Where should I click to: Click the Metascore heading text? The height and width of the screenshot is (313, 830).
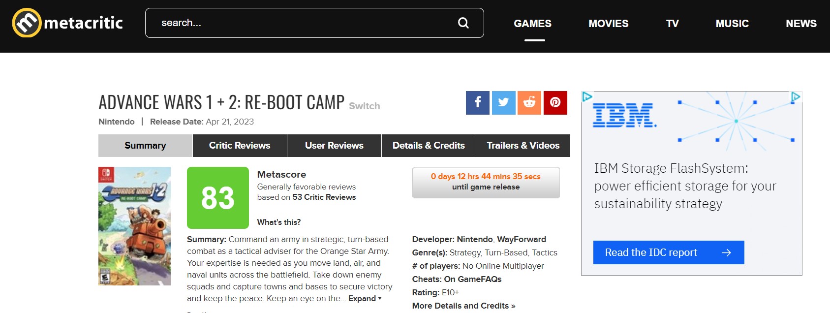(x=281, y=175)
